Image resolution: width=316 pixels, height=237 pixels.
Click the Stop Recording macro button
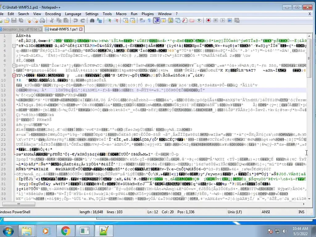click(x=215, y=20)
